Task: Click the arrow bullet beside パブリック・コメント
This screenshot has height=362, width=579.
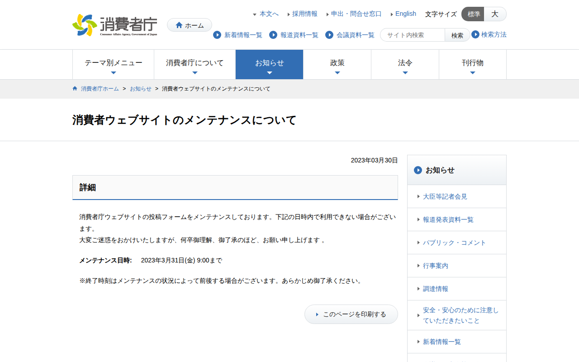Action: [418, 243]
